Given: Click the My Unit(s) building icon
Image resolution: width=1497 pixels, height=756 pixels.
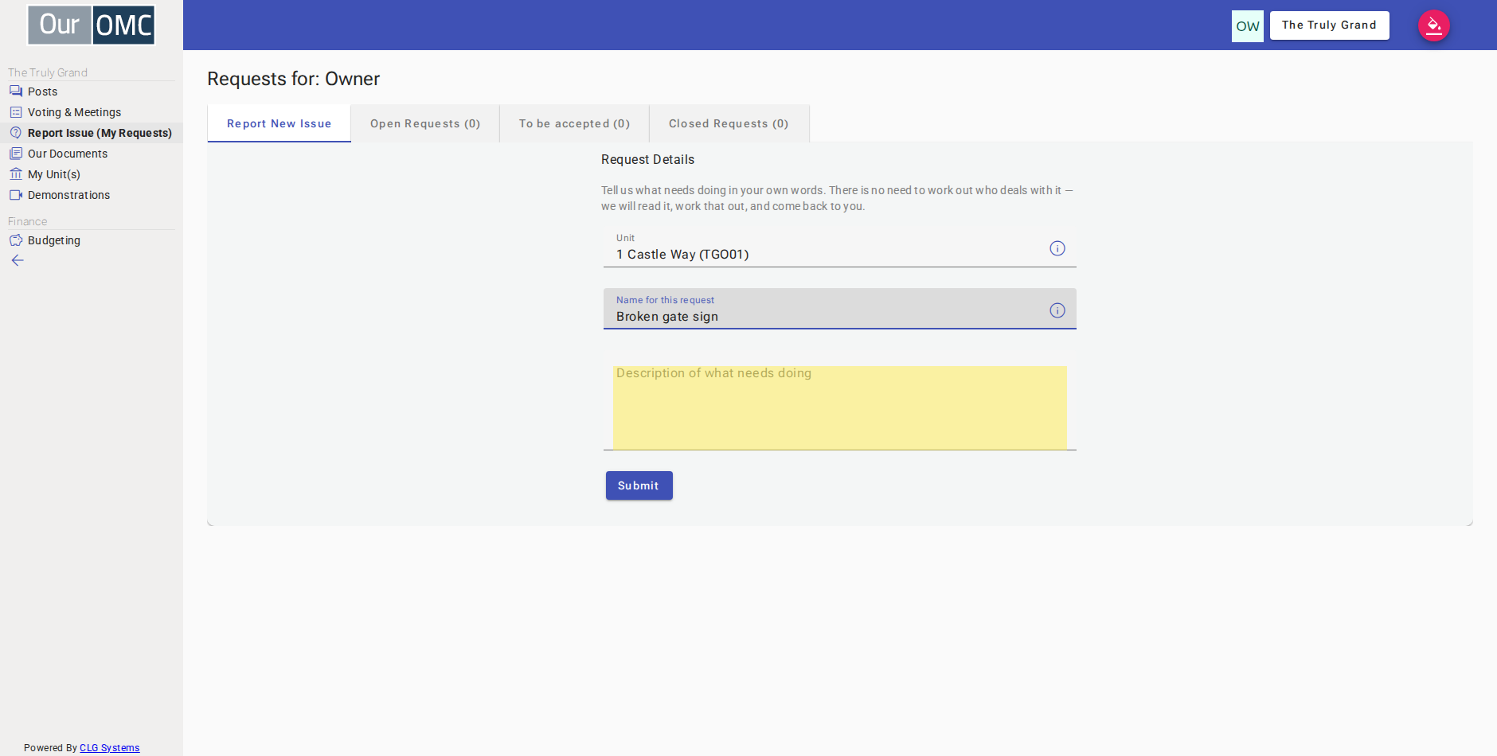Looking at the screenshot, I should coord(16,174).
